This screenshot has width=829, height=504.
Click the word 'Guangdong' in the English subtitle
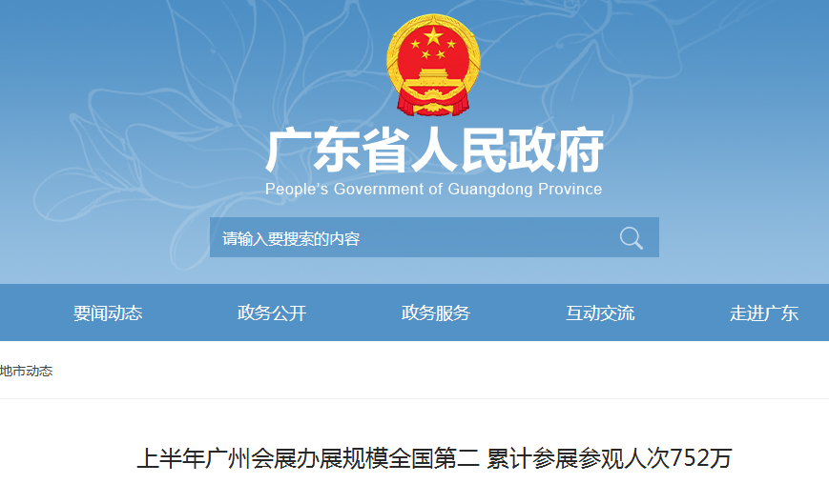(490, 189)
